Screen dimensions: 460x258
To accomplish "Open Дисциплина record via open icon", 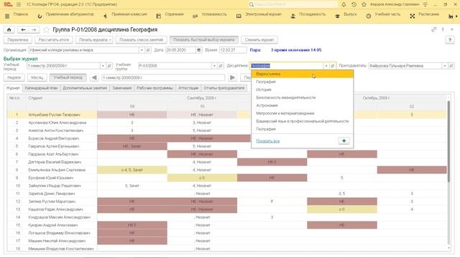I will pyautogui.click(x=333, y=66).
